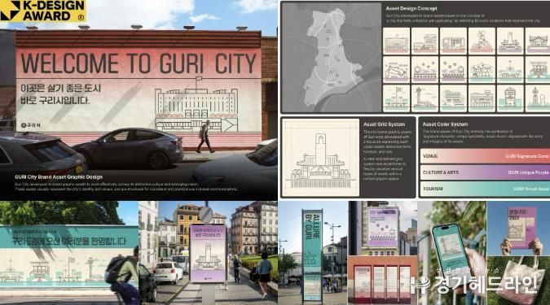Click the VENUE pink gradient color bar

(485, 156)
